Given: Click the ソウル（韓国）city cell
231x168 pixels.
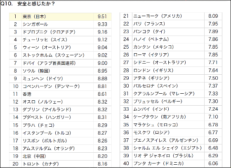Looking at the screenshot, I should coord(57,71).
